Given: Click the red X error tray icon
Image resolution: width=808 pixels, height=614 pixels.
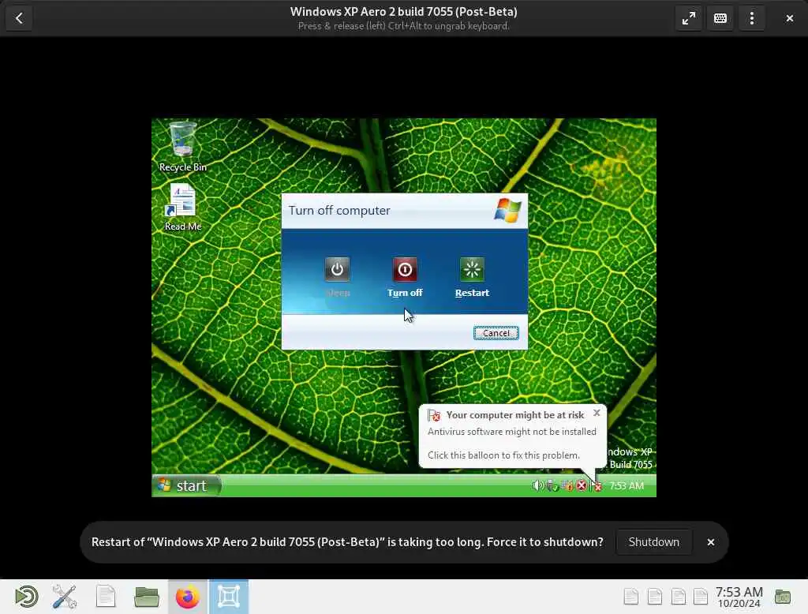Looking at the screenshot, I should coord(582,485).
